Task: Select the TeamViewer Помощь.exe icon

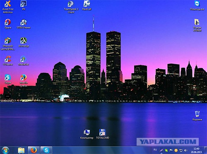Action: tap(197, 5)
